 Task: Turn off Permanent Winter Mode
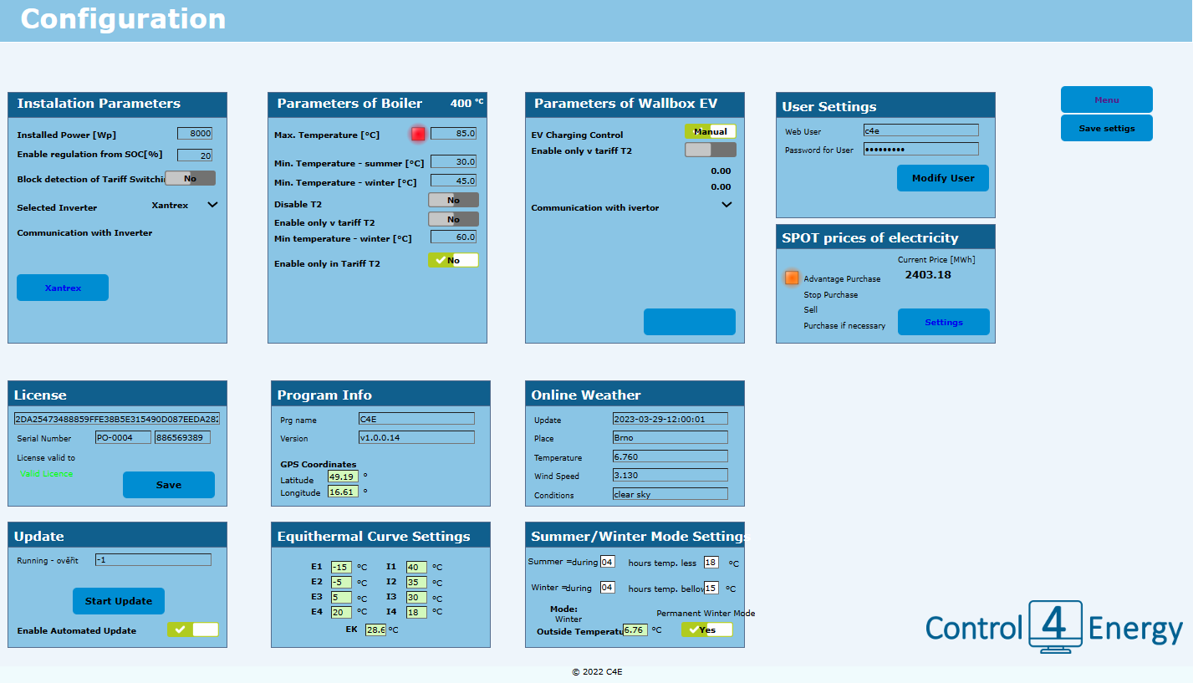tap(707, 629)
